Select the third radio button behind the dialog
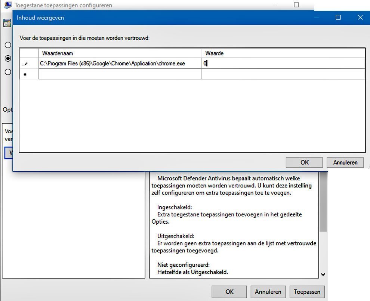The height and width of the screenshot is (301, 370). (8, 72)
